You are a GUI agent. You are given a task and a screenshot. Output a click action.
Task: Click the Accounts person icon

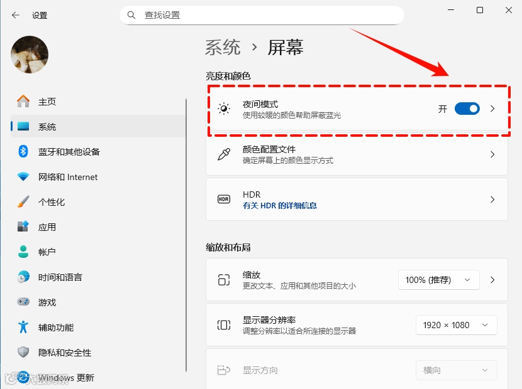[23, 252]
